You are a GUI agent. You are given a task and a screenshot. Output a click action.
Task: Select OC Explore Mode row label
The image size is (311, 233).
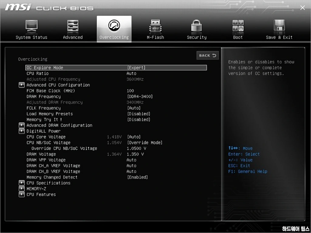click(x=45, y=68)
